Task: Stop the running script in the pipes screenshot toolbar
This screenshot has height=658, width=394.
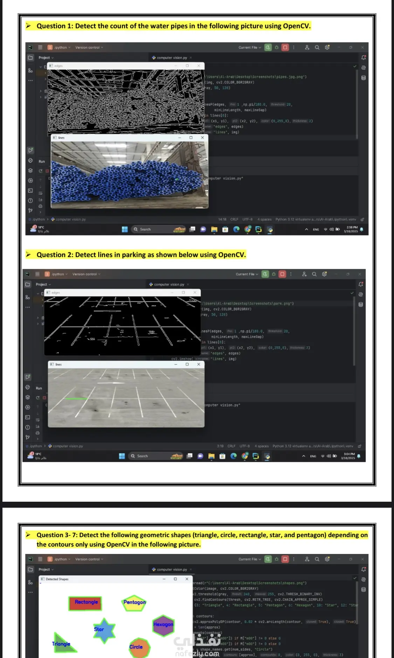Action: click(x=285, y=47)
